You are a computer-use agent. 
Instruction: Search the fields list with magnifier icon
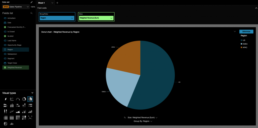[x=31, y=13]
